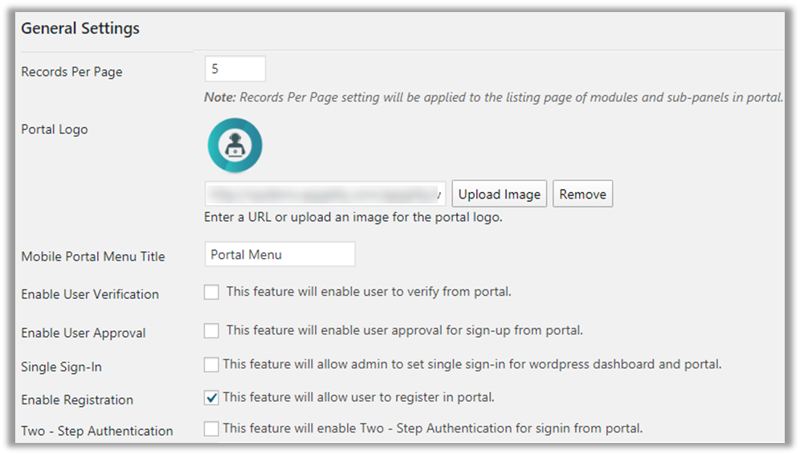Click the Remove button for the logo

pyautogui.click(x=582, y=195)
